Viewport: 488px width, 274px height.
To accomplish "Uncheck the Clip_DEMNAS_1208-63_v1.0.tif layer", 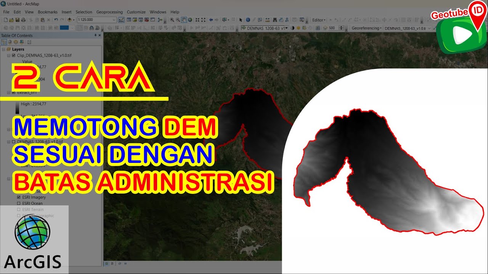I will pyautogui.click(x=14, y=56).
